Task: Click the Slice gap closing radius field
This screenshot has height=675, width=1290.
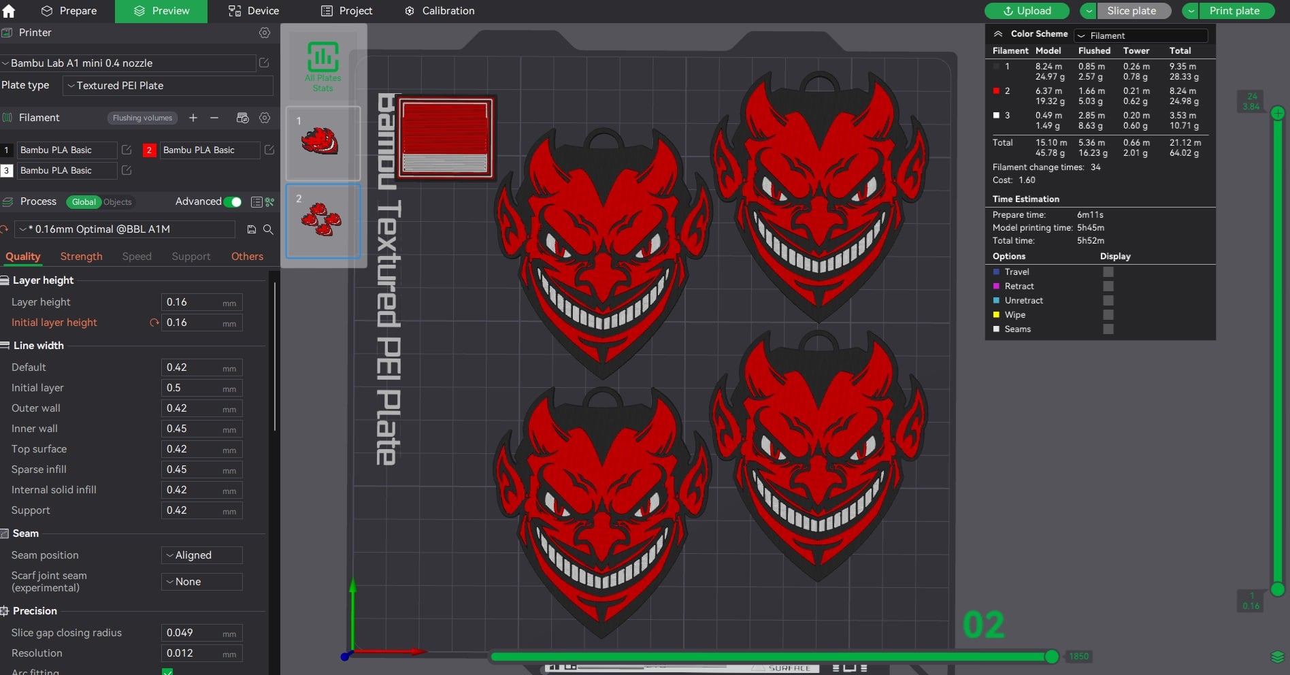Action: coord(201,633)
